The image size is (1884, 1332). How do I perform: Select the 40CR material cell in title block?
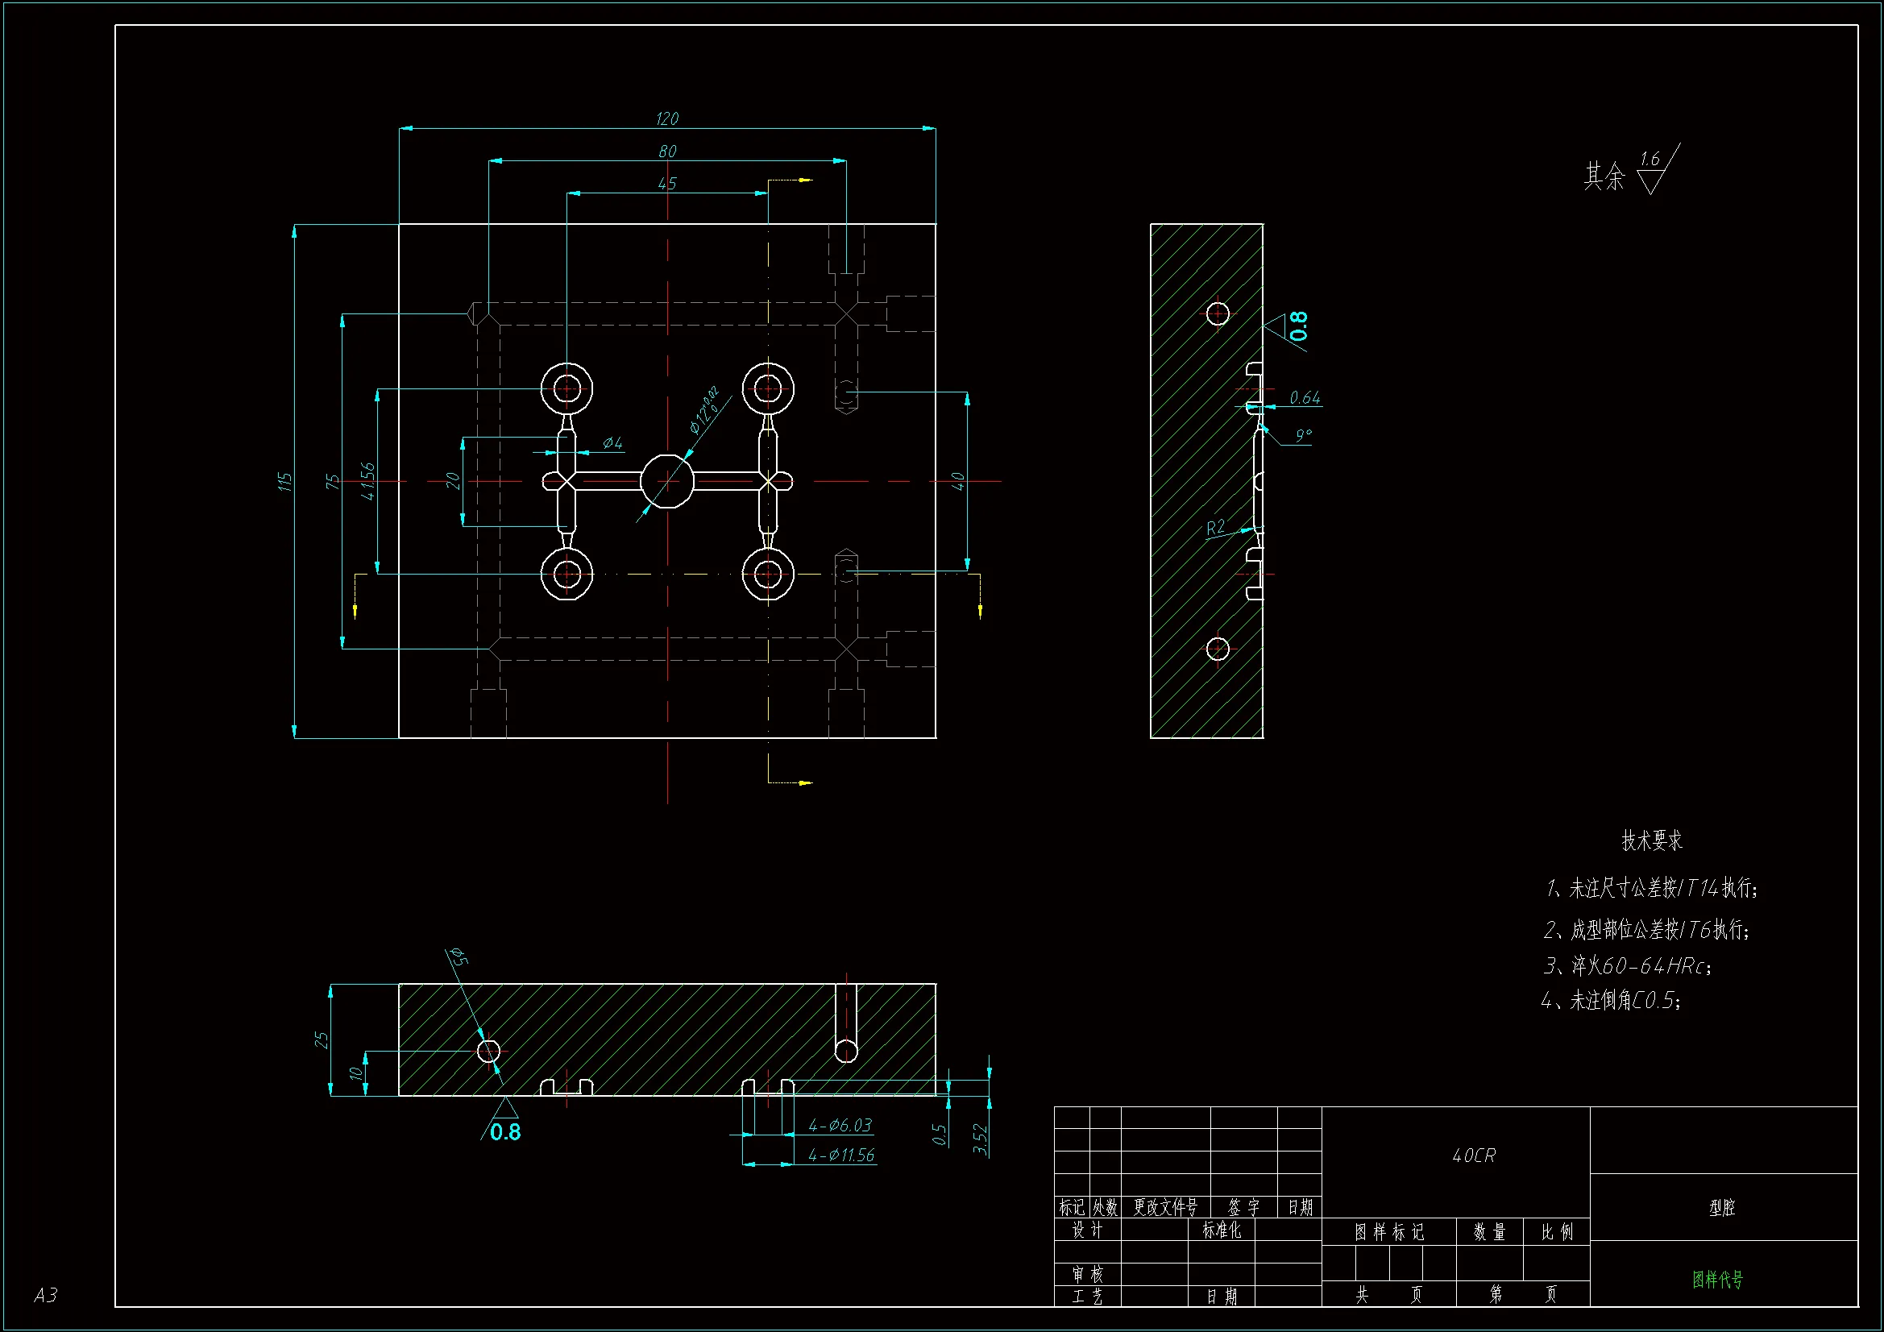coord(1473,1156)
